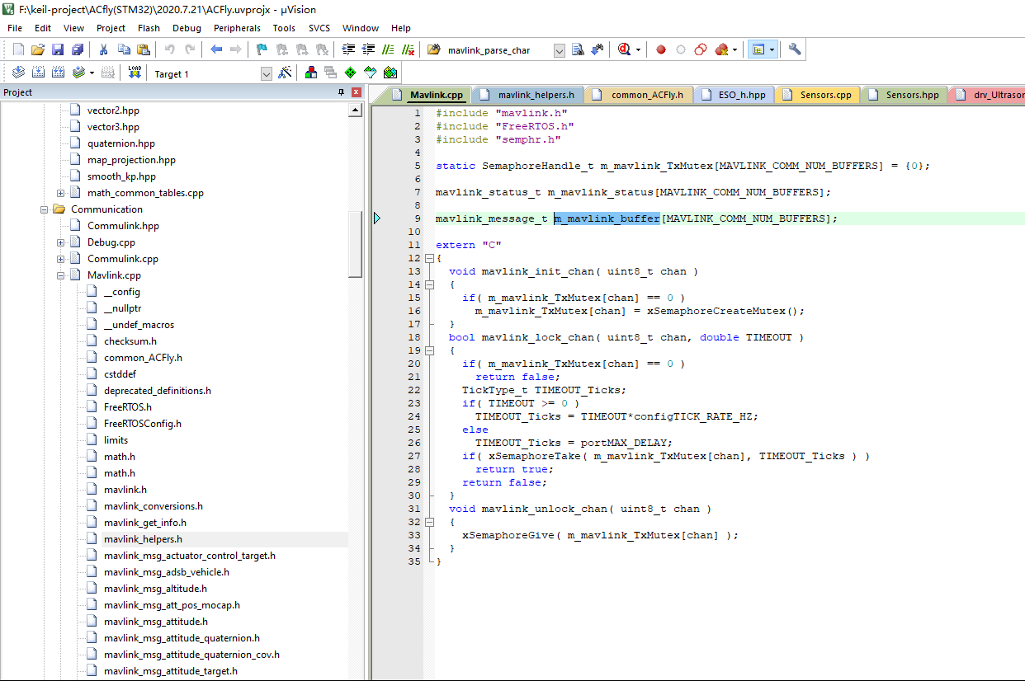
Task: Click the Paste clipboard icon
Action: tap(144, 49)
